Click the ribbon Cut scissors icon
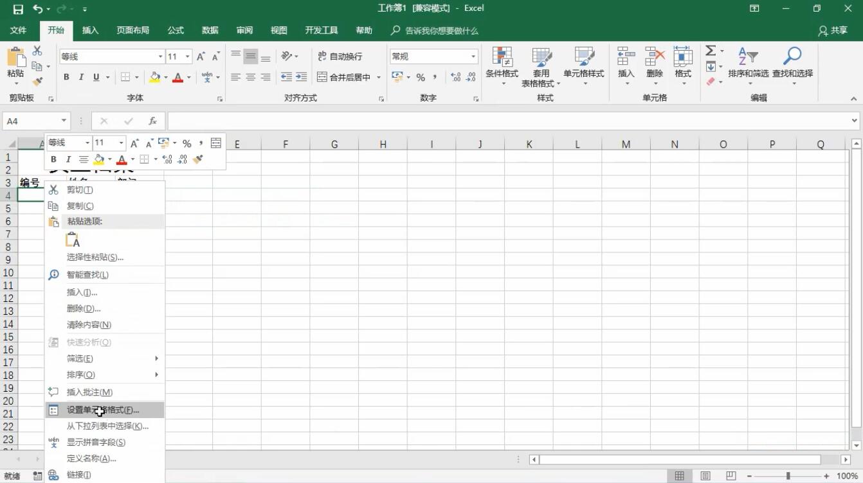Image resolution: width=863 pixels, height=483 pixels. (x=37, y=51)
